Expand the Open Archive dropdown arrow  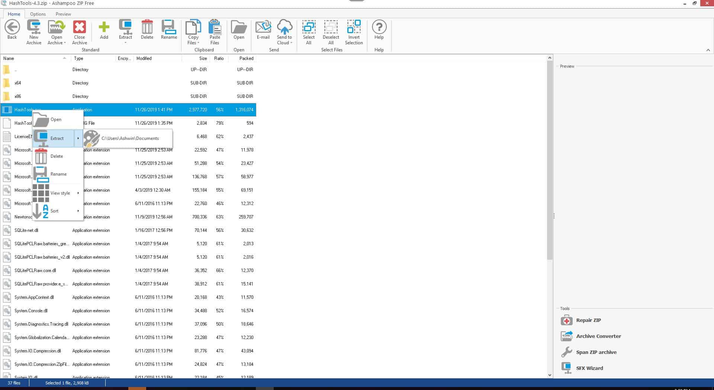tap(65, 43)
